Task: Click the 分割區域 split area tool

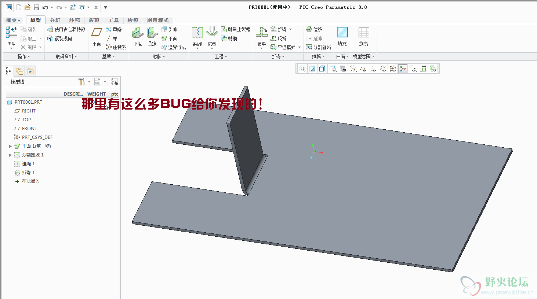Action: click(318, 47)
